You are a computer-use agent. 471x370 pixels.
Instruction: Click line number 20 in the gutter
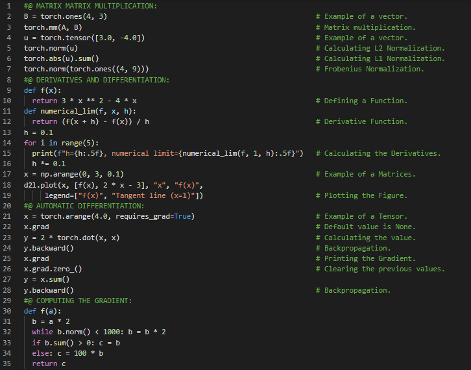click(x=8, y=206)
